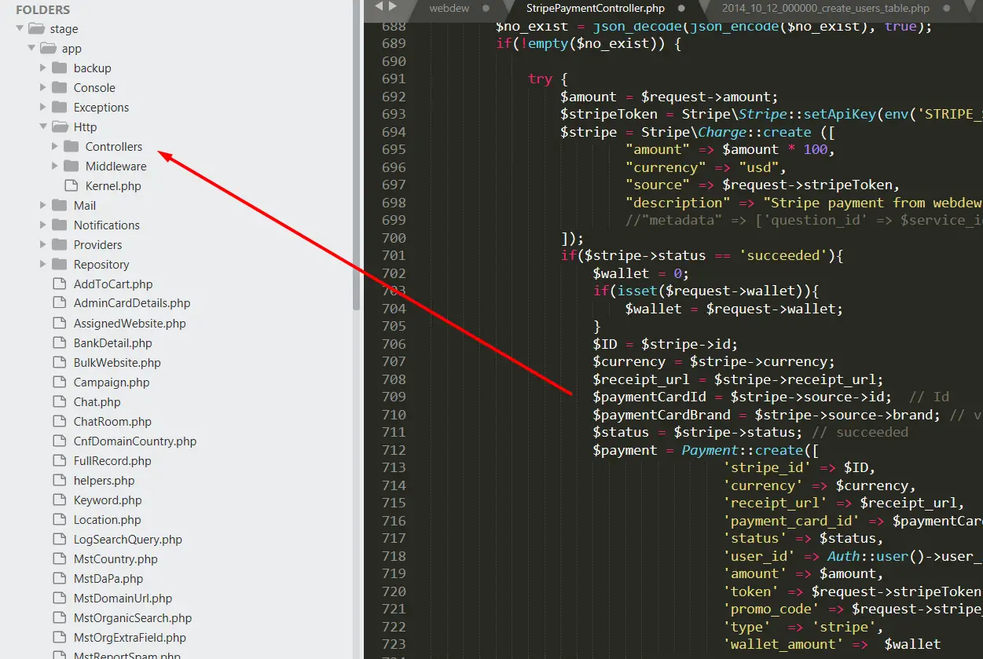This screenshot has height=659, width=983.
Task: Click line number 712 in gutter
Action: click(393, 450)
